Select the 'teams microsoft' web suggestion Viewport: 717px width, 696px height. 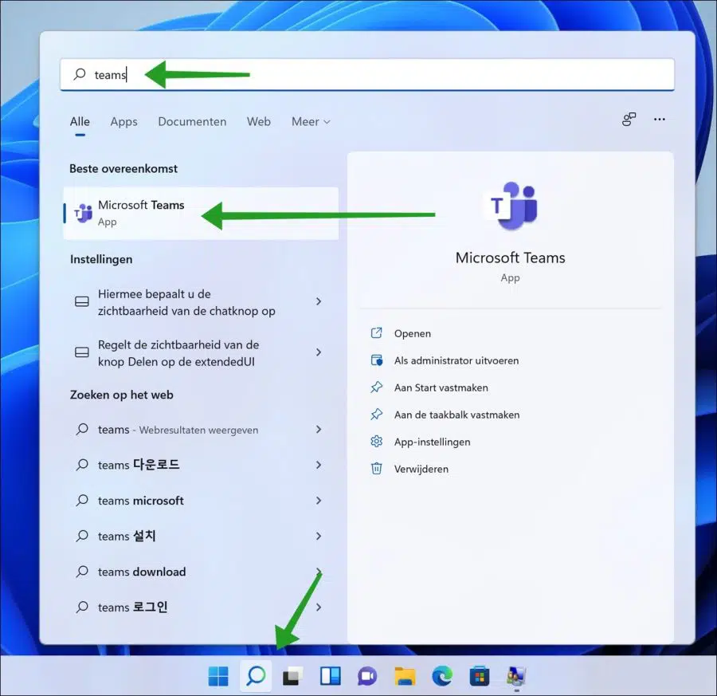point(201,501)
